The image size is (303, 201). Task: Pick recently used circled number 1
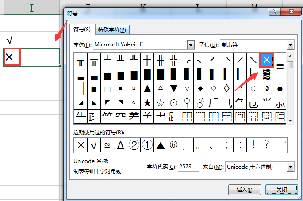(x=147, y=145)
